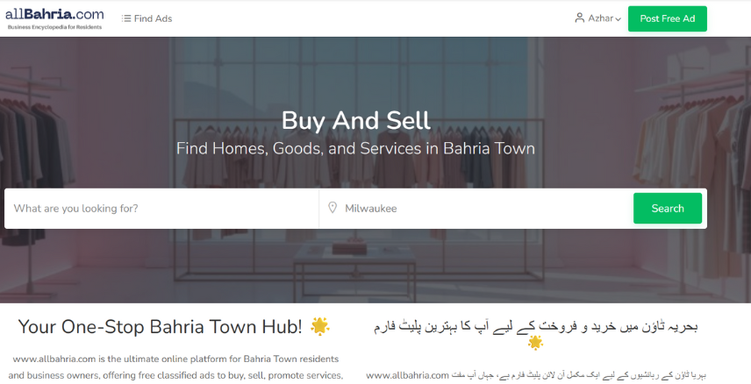
Task: Open the www.allbahria.com link in English paragraph
Action: tap(54, 359)
